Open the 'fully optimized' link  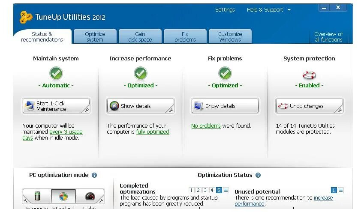(153, 132)
